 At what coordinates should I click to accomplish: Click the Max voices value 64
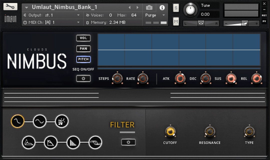(x=134, y=15)
